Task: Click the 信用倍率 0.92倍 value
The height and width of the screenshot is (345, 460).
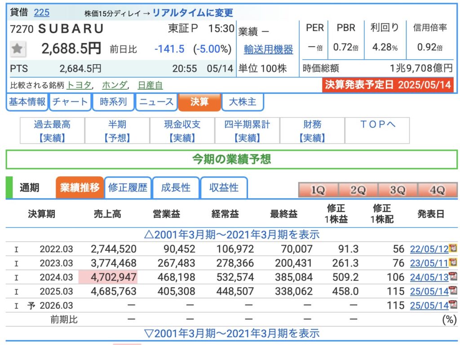Action: point(430,47)
